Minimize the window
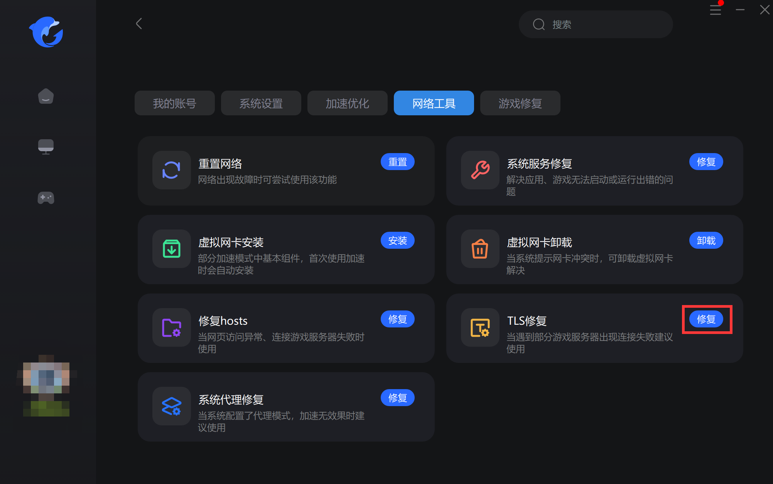Screen dimensions: 773x484 740,9
